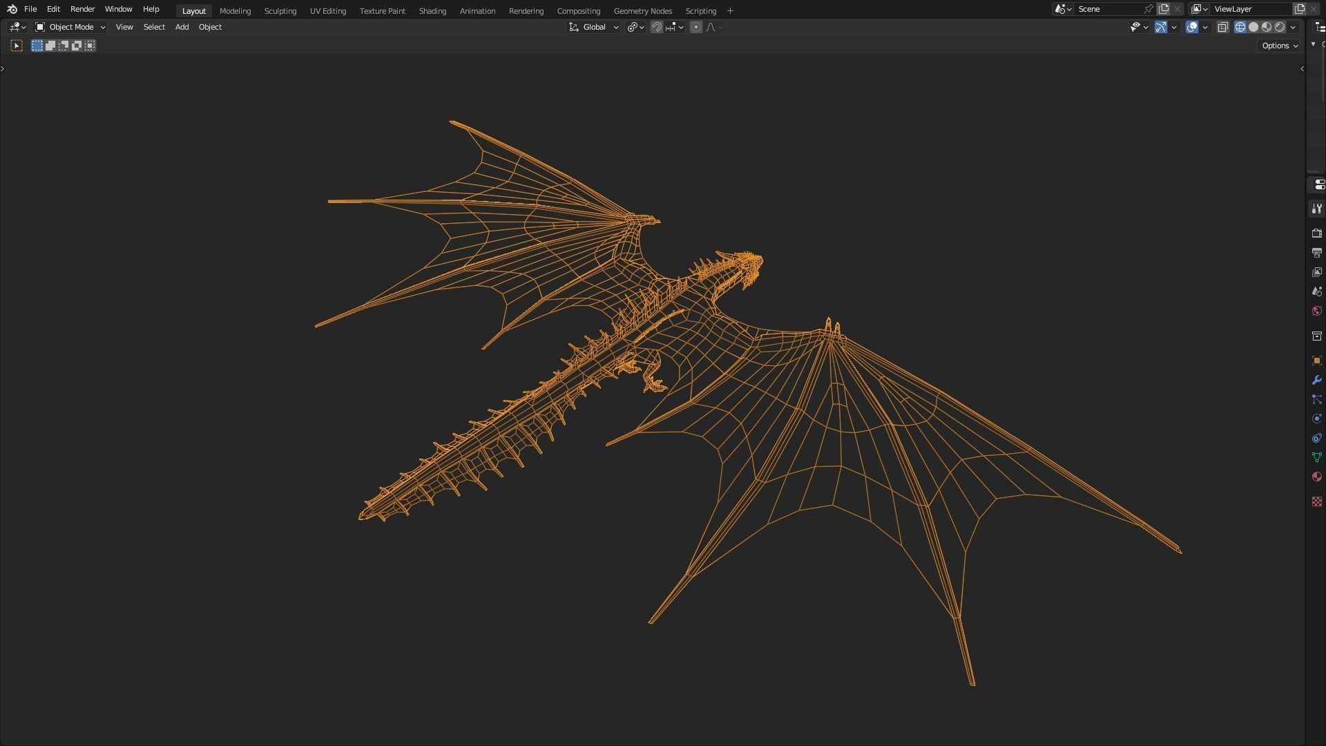
Task: Open the viewport Add menu
Action: click(182, 27)
